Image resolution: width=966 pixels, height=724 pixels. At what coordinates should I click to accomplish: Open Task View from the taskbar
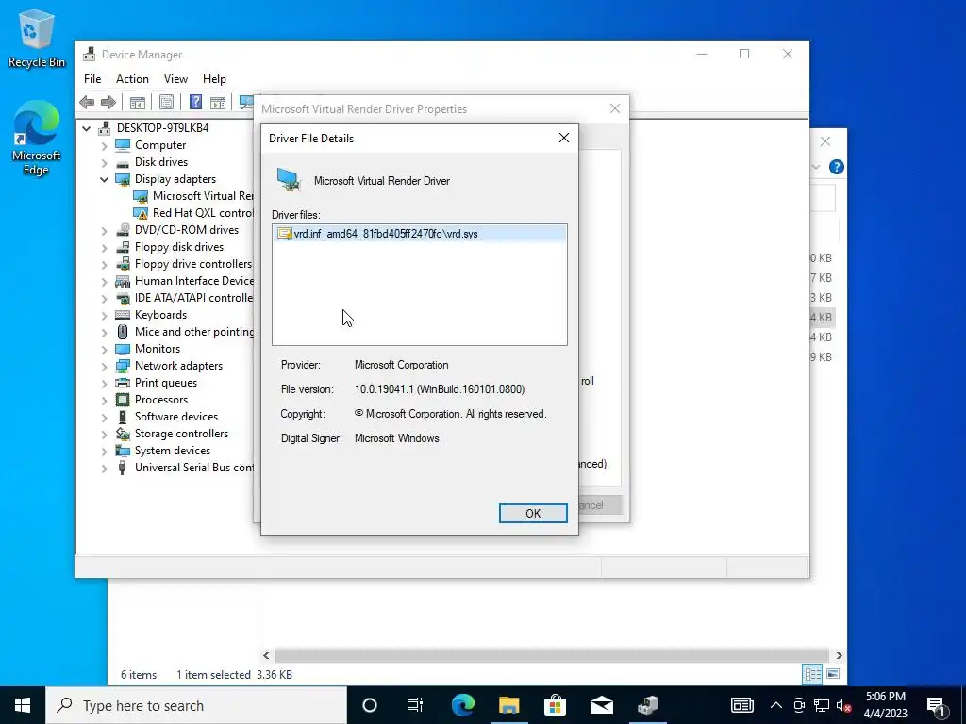click(x=415, y=705)
